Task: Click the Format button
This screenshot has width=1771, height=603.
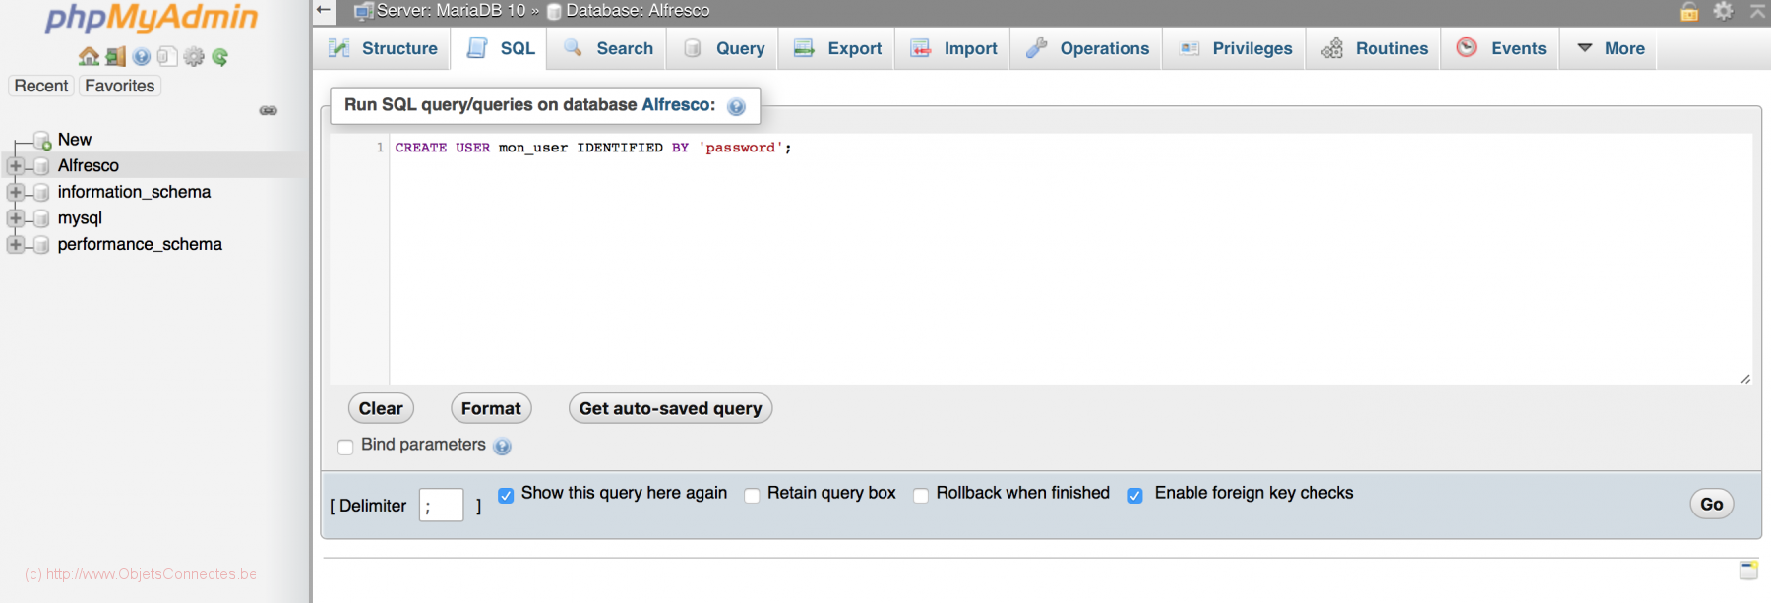Action: (491, 408)
